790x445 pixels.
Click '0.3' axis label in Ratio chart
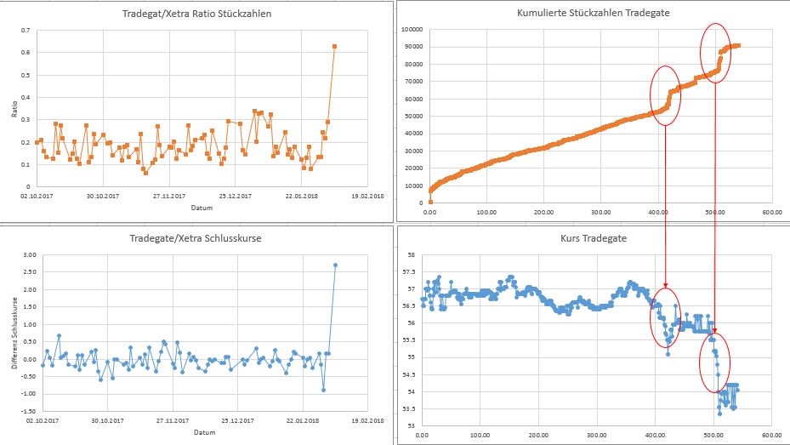(x=26, y=120)
